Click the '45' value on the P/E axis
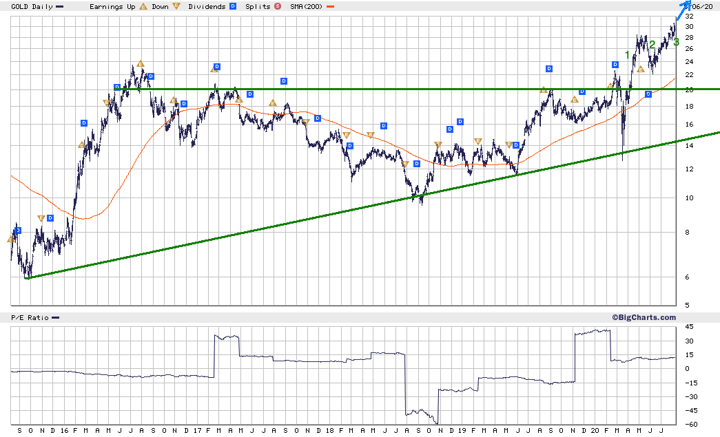Viewport: 720px width, 437px height. click(x=689, y=327)
